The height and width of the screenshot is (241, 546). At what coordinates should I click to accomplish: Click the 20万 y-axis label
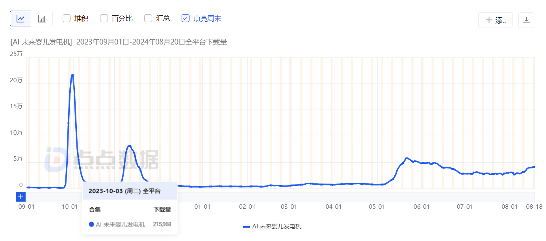pos(17,80)
